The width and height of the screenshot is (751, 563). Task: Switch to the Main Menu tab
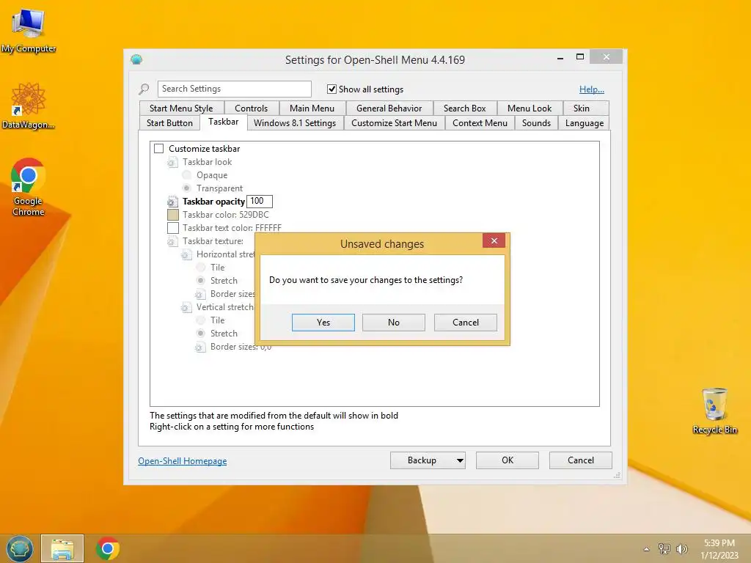[x=312, y=108]
